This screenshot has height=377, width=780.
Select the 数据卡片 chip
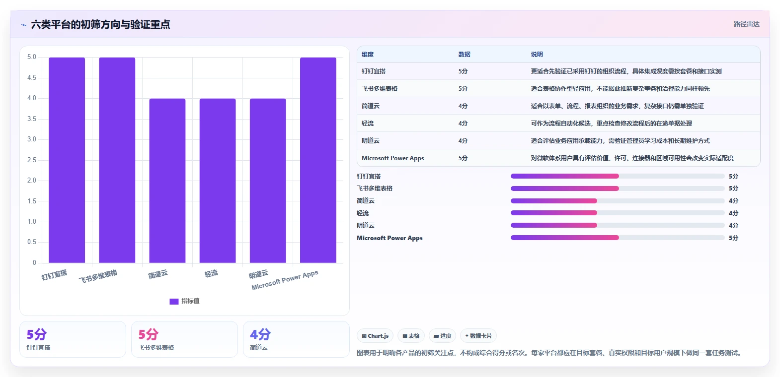pyautogui.click(x=478, y=336)
